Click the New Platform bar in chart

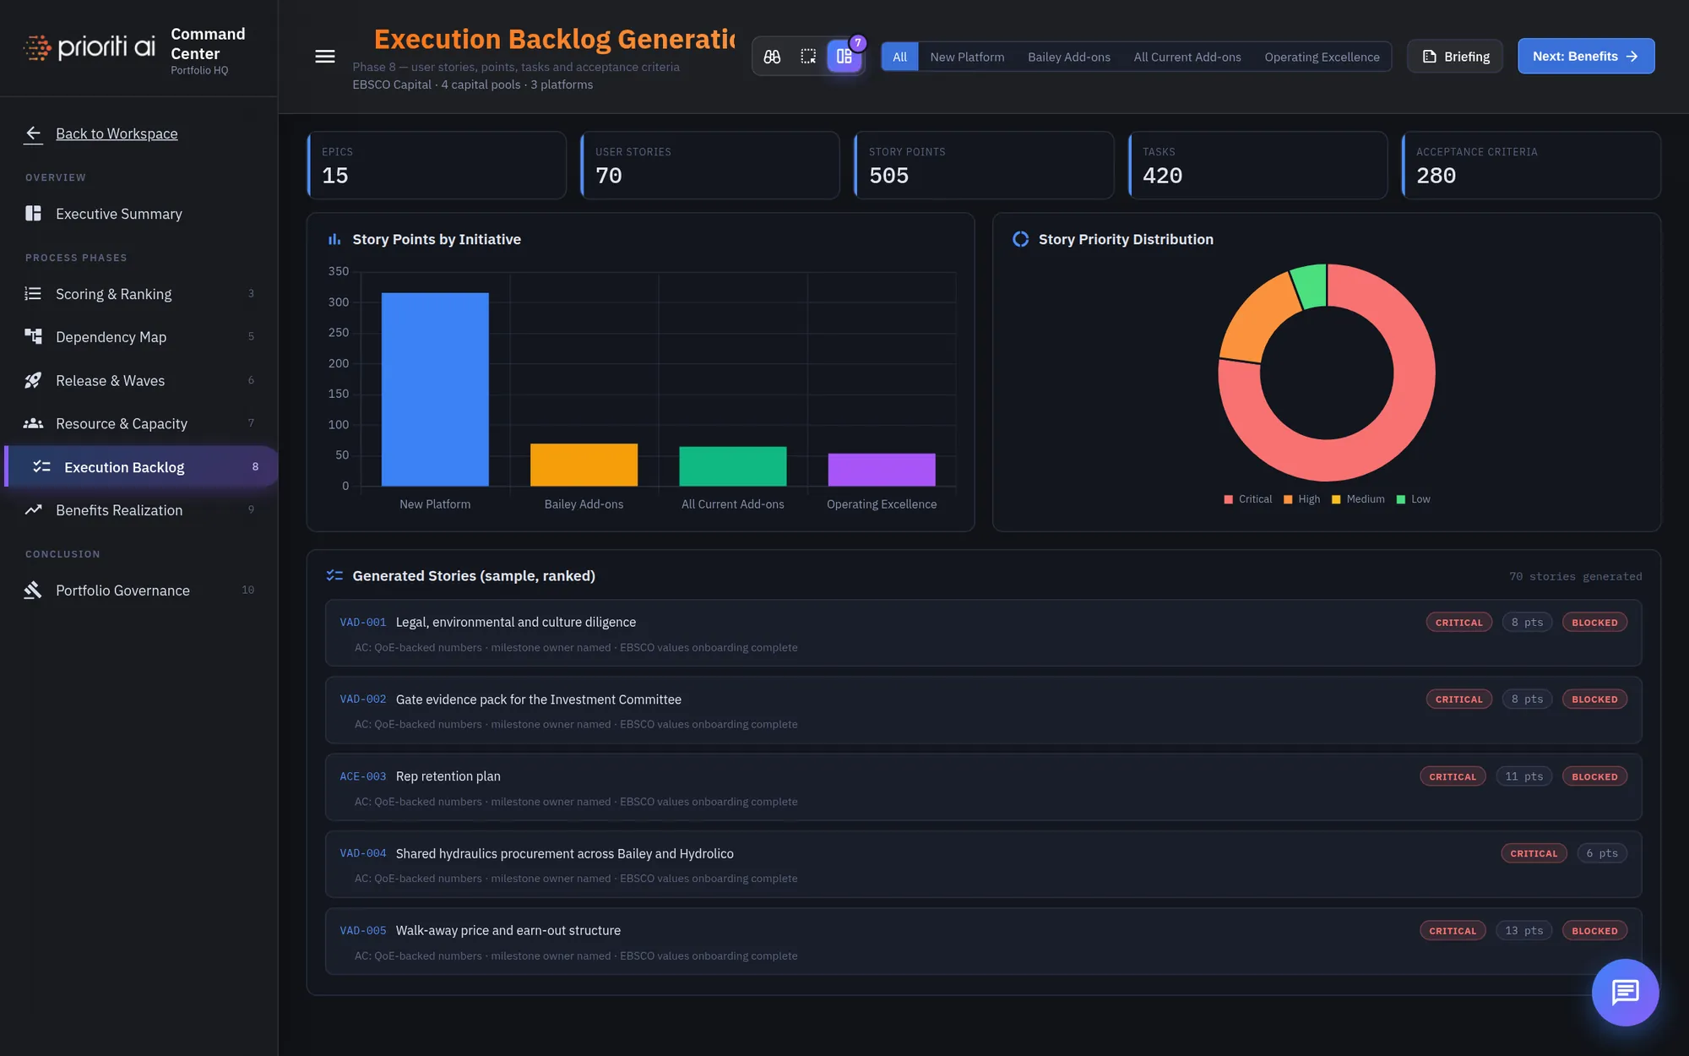[x=435, y=389]
